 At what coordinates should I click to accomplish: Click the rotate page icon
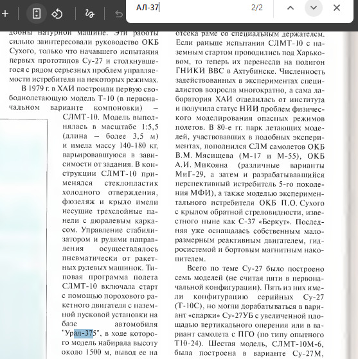(57, 13)
